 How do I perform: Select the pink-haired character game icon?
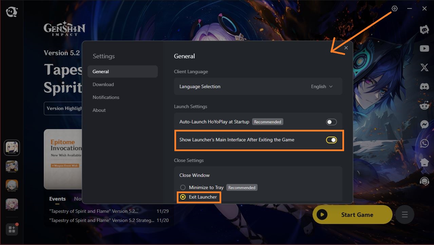click(12, 204)
